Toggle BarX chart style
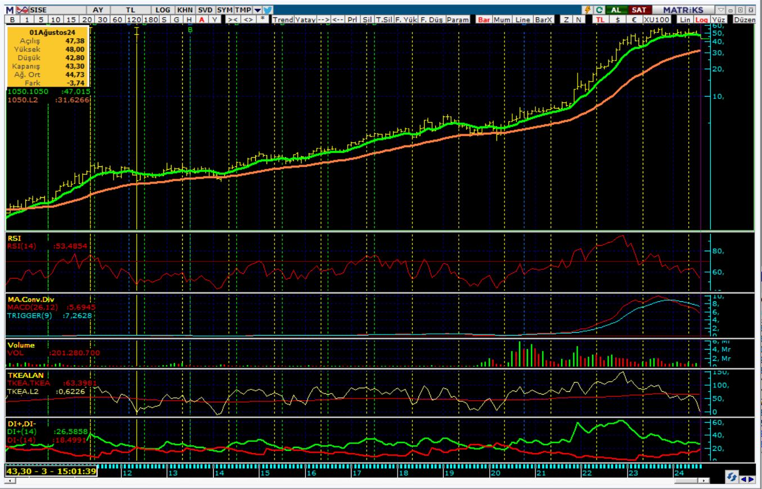 [x=543, y=19]
